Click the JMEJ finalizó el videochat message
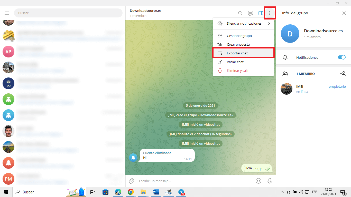This screenshot has height=197, width=351. 201,134
